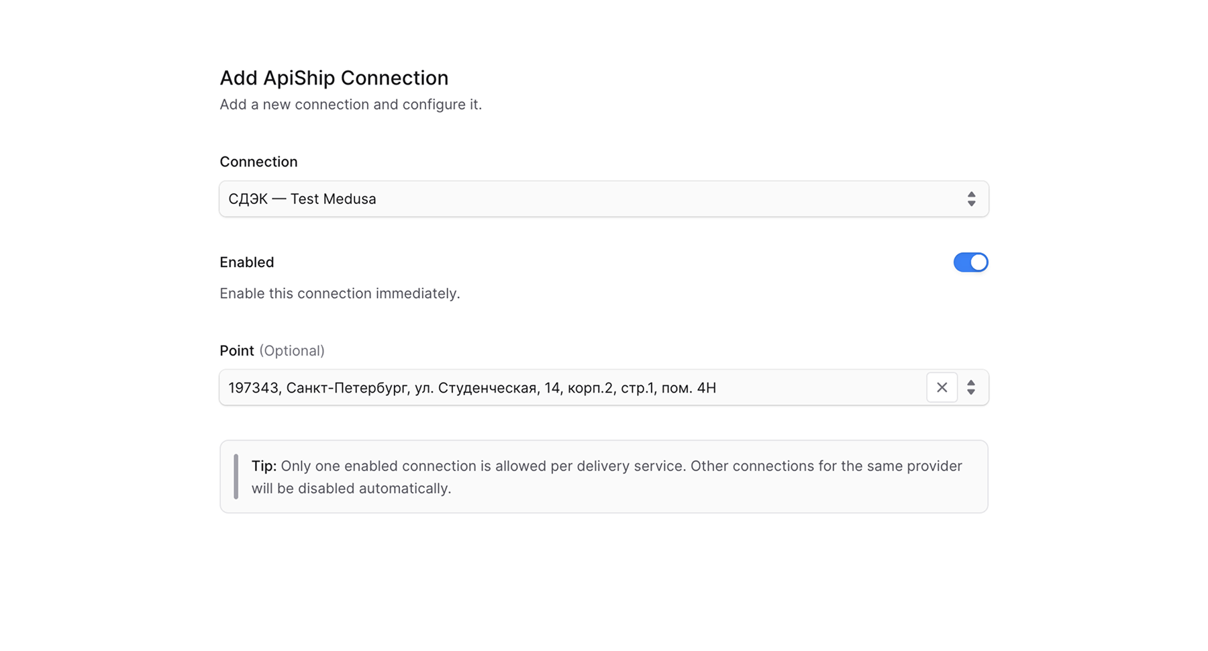Click the Tip message about enabled connections
Image resolution: width=1208 pixels, height=651 pixels.
tap(603, 477)
